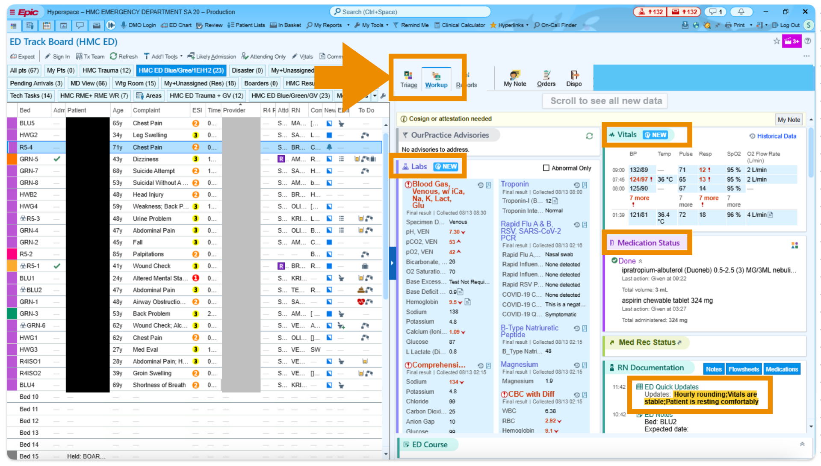The height and width of the screenshot is (466, 821).
Task: Open the Historical Data link
Action: click(x=773, y=136)
